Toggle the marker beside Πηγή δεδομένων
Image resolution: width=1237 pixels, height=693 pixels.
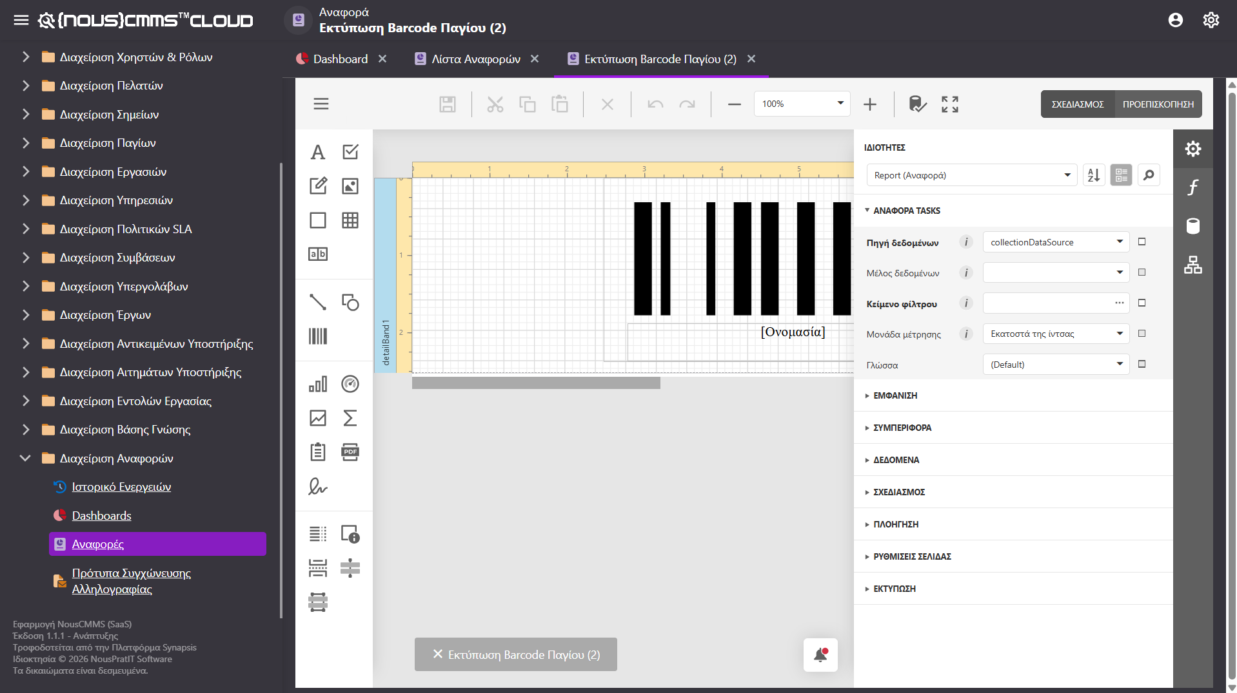(x=1142, y=242)
